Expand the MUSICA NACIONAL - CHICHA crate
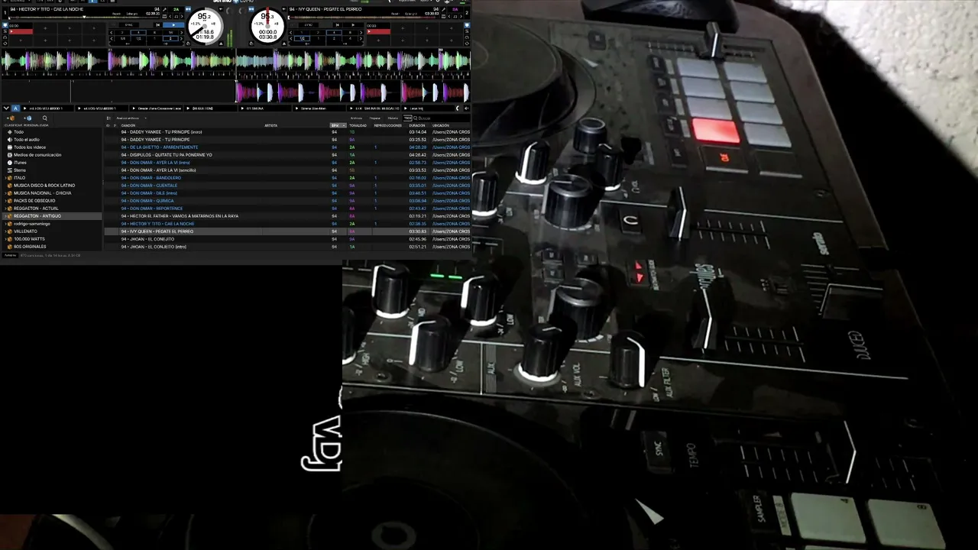Viewport: 978px width, 550px height. point(6,193)
